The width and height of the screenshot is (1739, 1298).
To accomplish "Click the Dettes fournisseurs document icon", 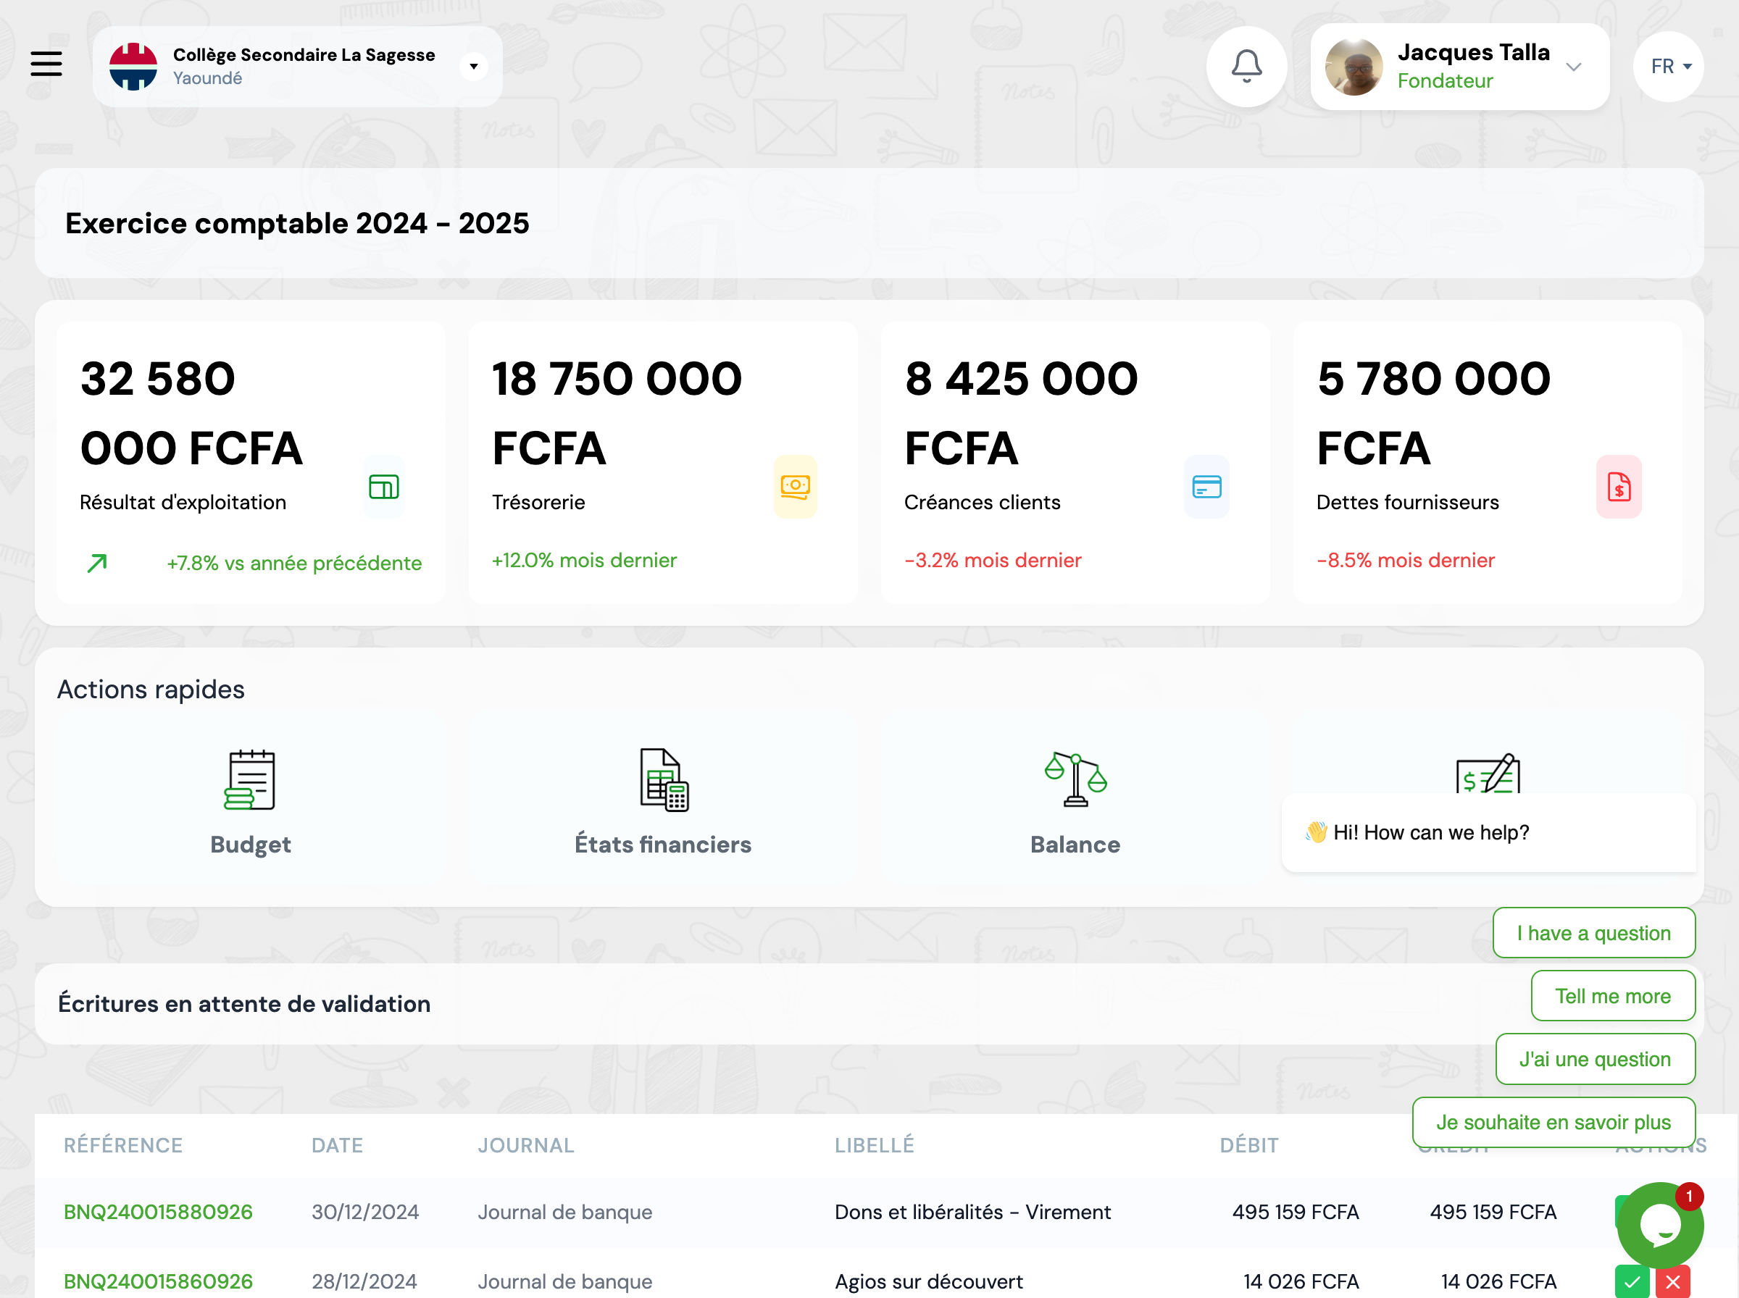I will pos(1619,487).
